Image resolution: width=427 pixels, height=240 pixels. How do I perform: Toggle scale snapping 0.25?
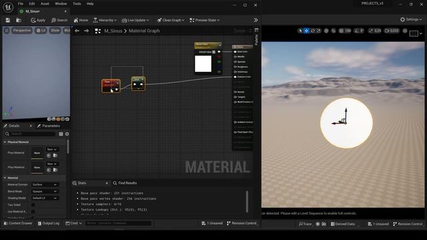pos(375,31)
